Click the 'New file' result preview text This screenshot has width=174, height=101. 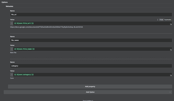(13, 52)
